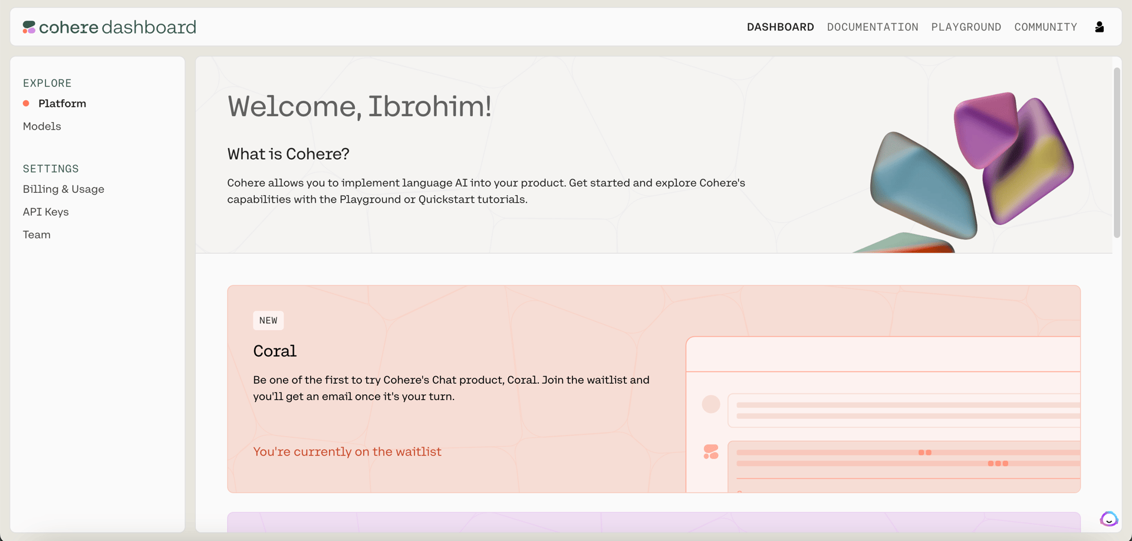1132x541 pixels.
Task: Open the chat assistant bubble icon
Action: point(1108,519)
